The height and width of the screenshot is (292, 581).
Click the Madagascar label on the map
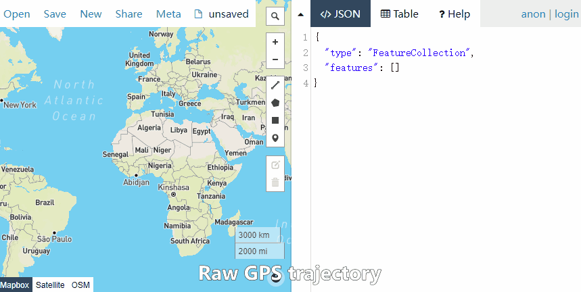pos(234,222)
